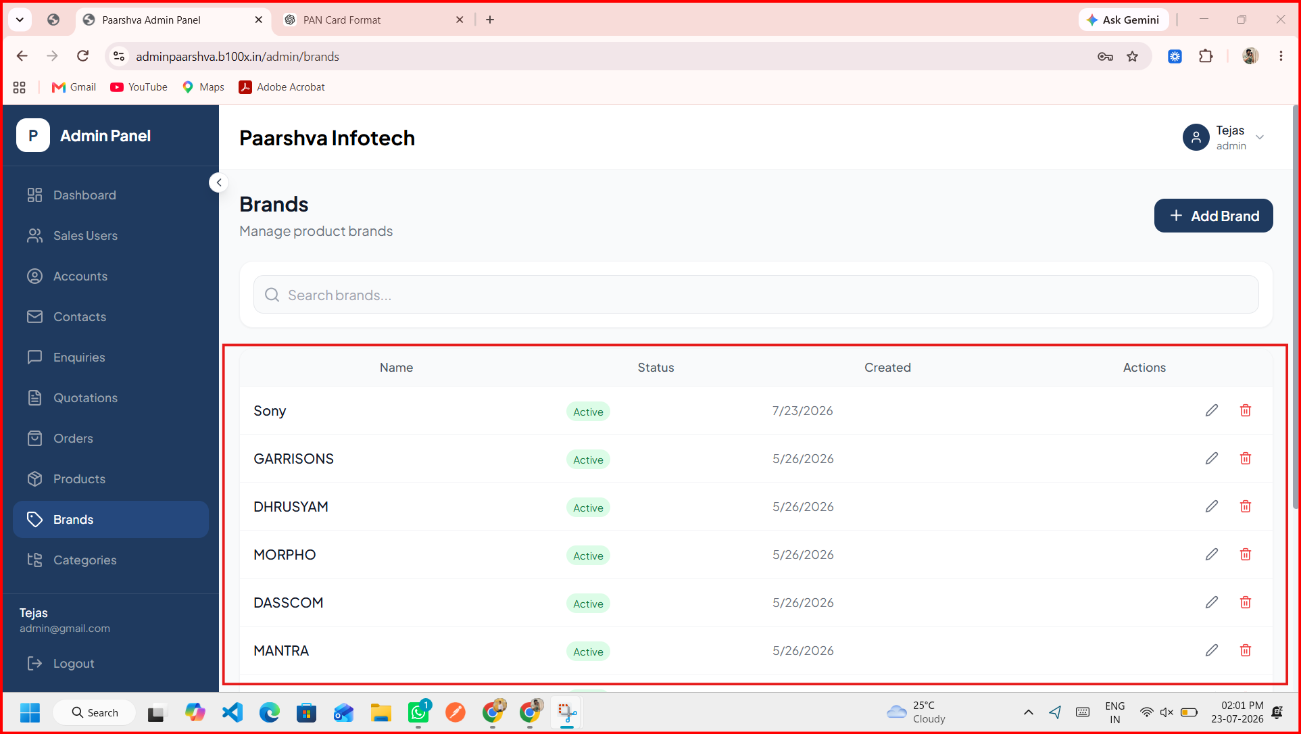The height and width of the screenshot is (734, 1301).
Task: Open the Adobe Acrobat bookmark
Action: (x=282, y=87)
